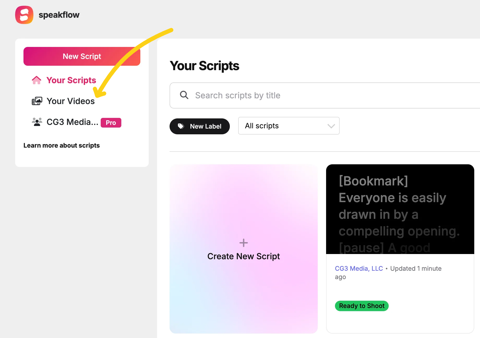Open the CG3 Media team workspace

72,122
